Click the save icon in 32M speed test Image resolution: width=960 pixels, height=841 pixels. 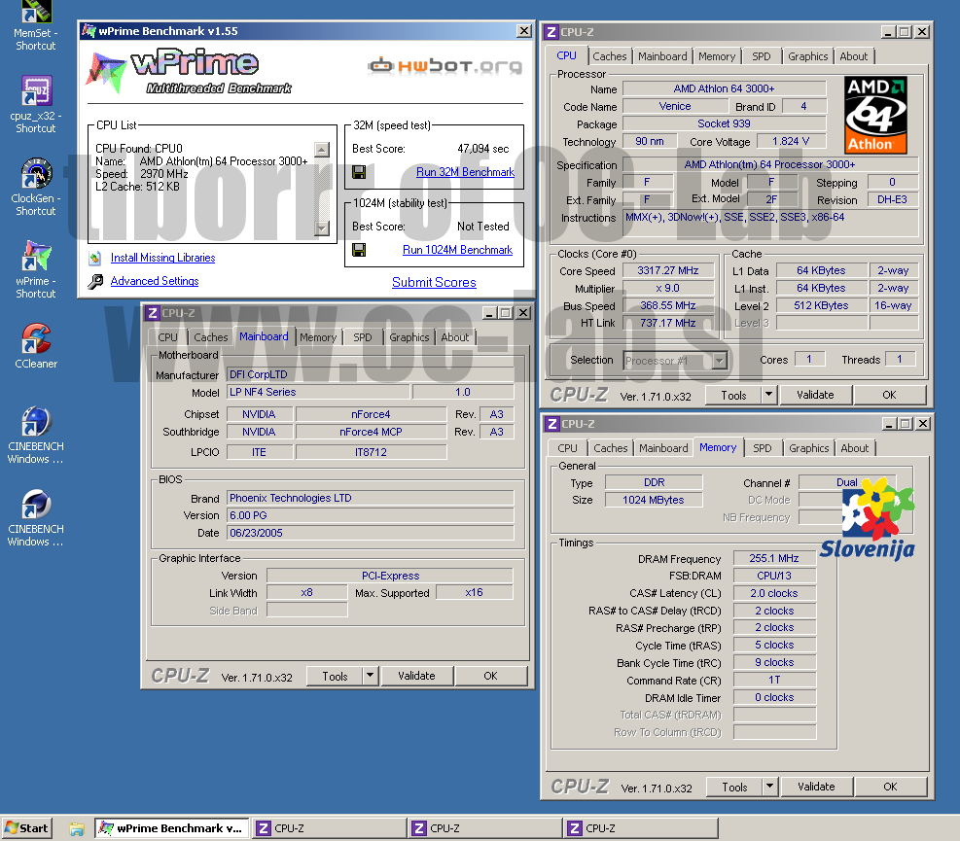359,172
